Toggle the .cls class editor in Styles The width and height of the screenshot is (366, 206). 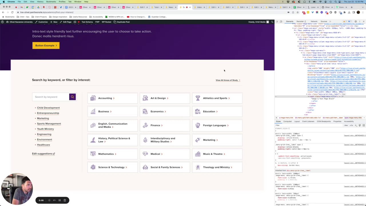pos(351,125)
